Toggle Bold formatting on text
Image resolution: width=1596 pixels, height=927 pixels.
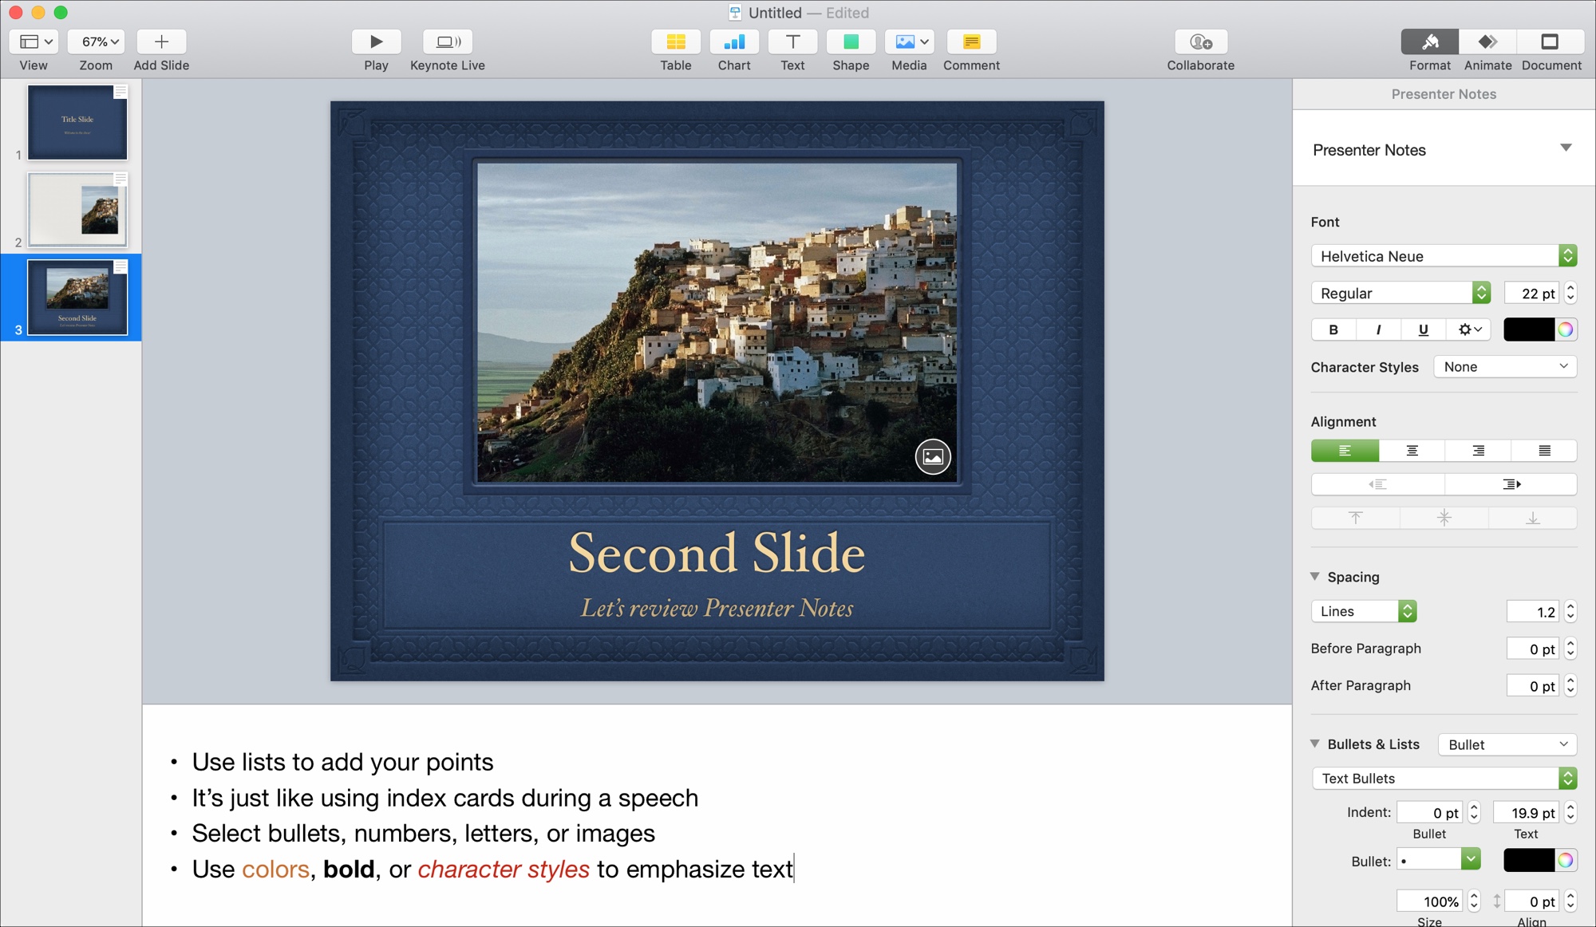click(1334, 329)
